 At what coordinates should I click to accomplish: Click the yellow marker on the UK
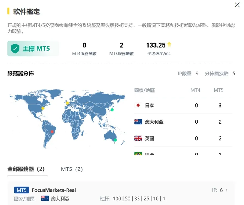click(67, 103)
